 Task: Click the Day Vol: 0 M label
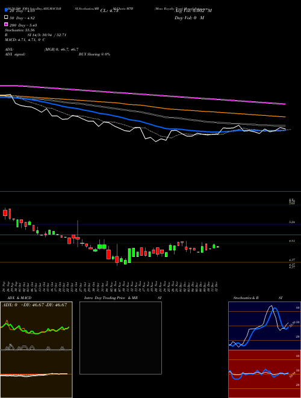click(x=189, y=18)
